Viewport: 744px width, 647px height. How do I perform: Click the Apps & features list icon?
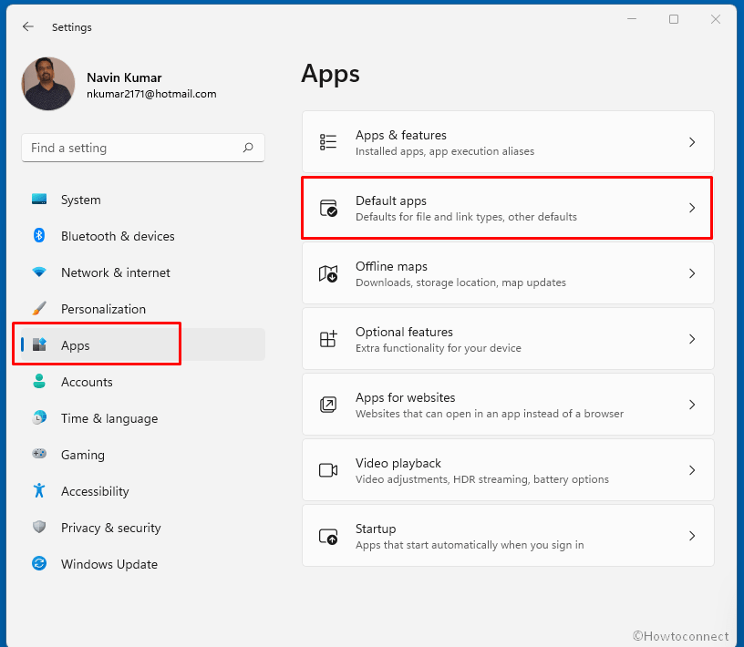click(x=328, y=142)
